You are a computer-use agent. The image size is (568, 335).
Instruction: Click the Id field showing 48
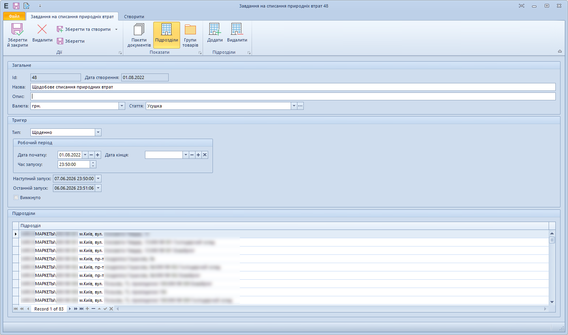tap(56, 77)
